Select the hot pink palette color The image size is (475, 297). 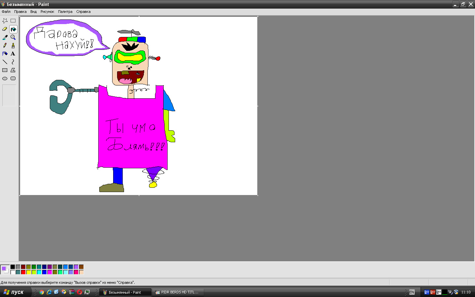(x=76, y=272)
